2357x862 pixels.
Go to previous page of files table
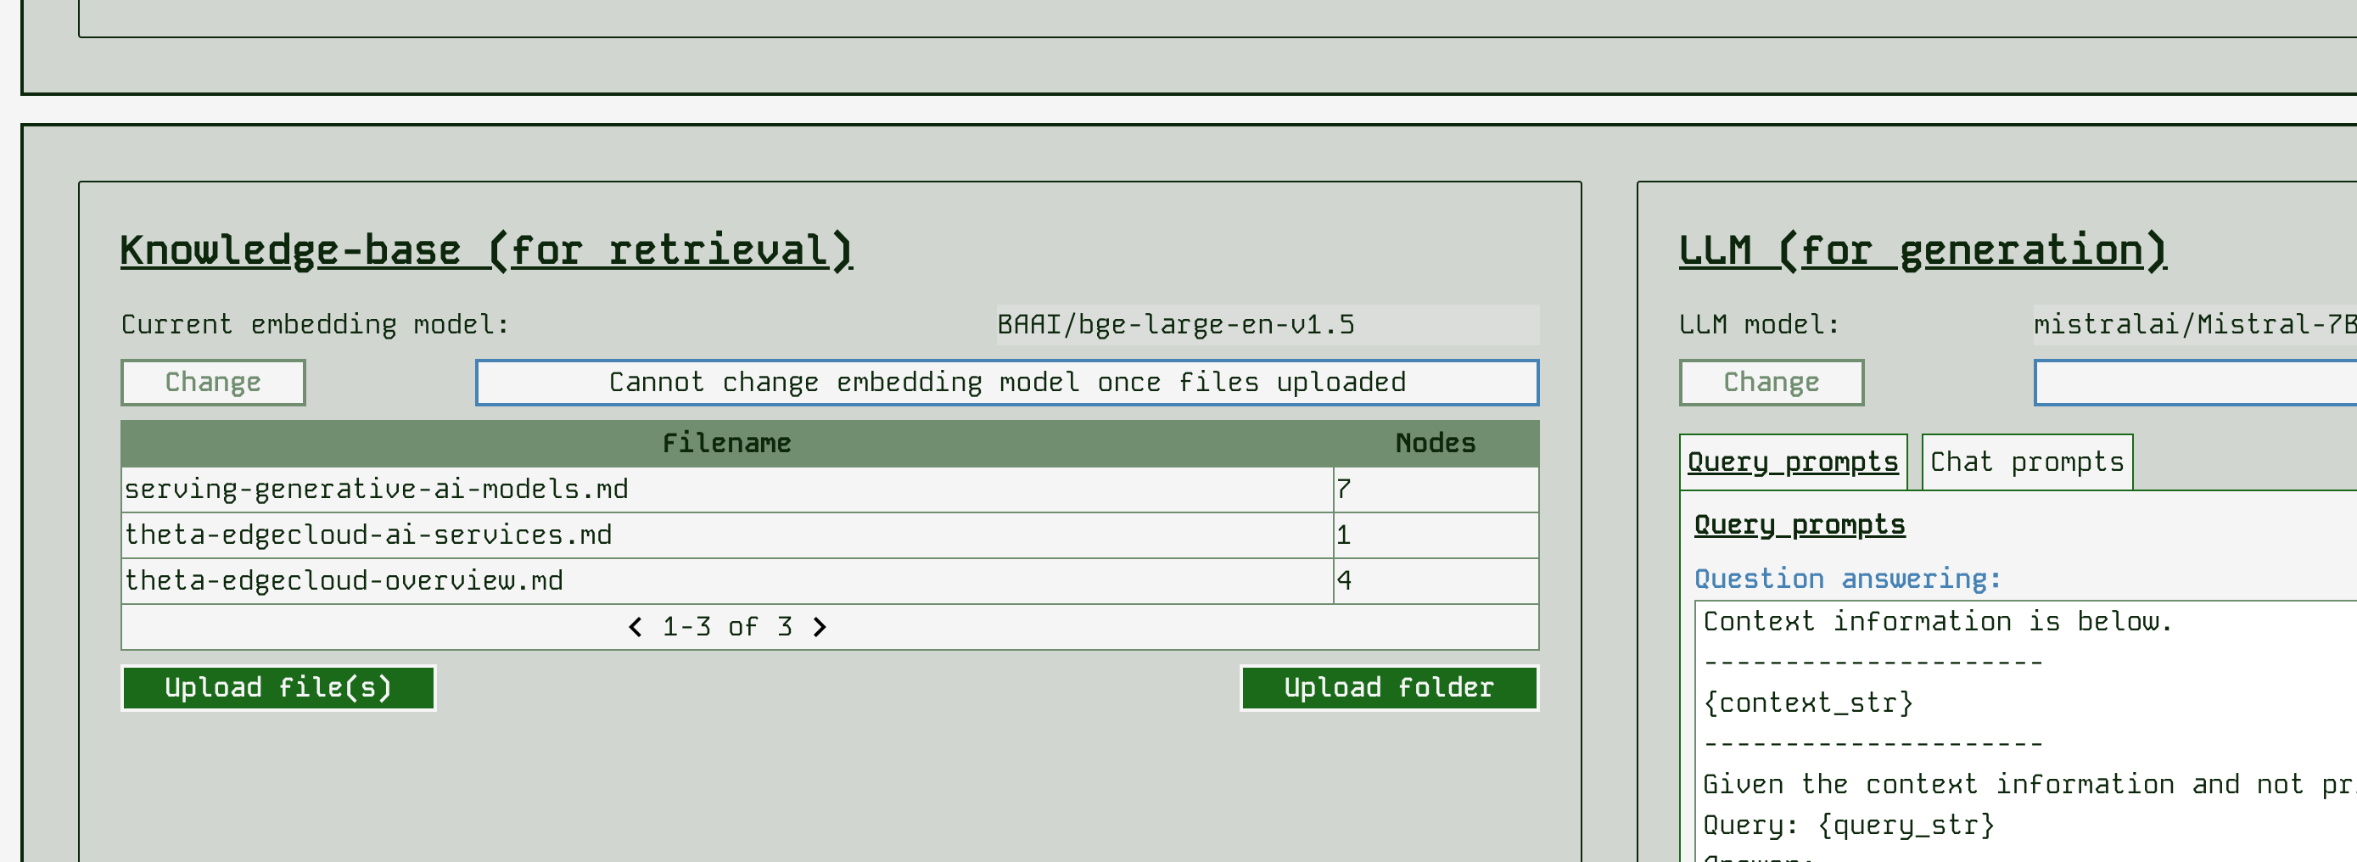(x=635, y=627)
